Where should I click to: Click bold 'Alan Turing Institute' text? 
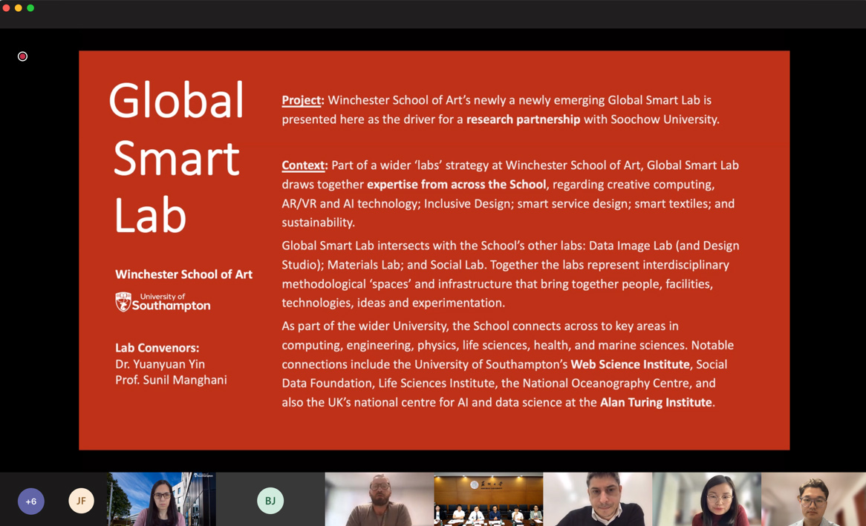click(656, 402)
